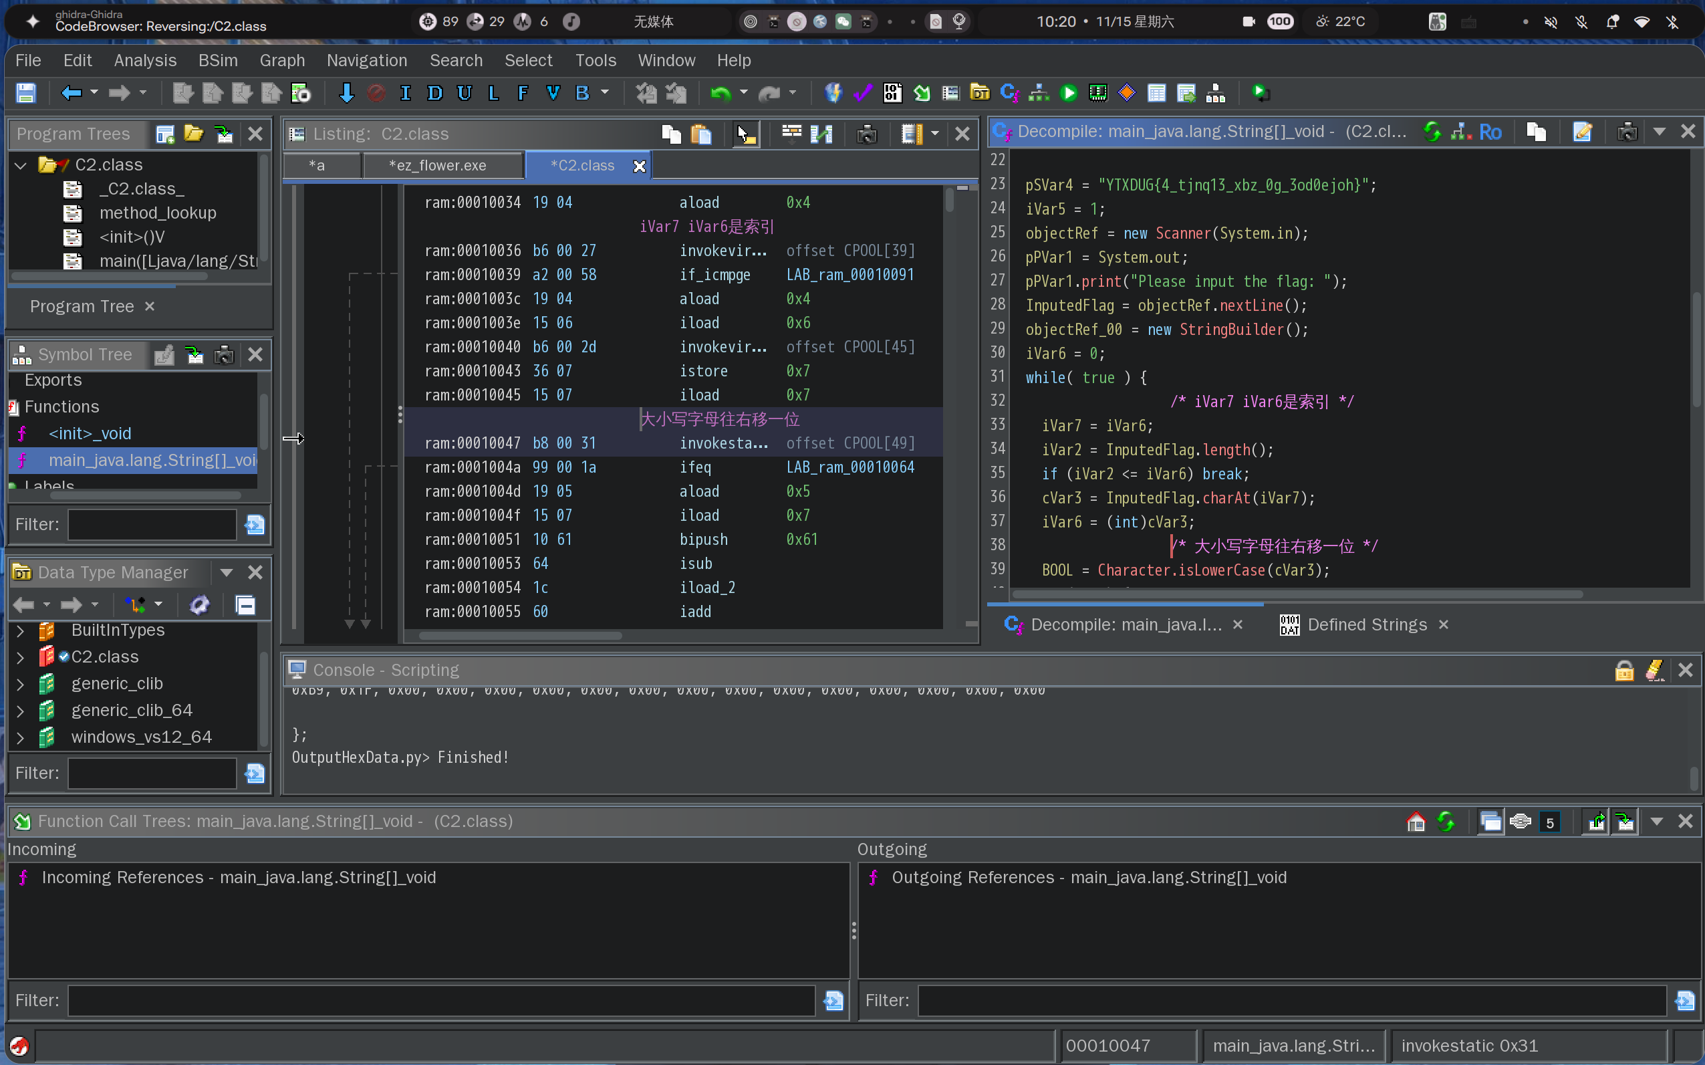Image resolution: width=1705 pixels, height=1065 pixels.
Task: Select the <init>_void function in Symbol Tree
Action: (90, 433)
